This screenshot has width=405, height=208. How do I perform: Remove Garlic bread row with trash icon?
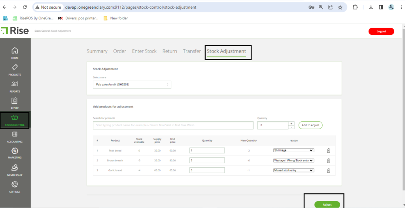328,170
